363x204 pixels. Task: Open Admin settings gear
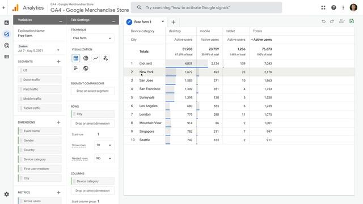point(6,194)
